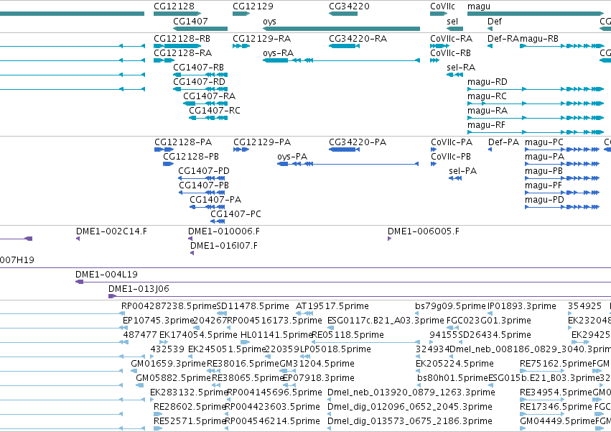Click transcript CoVIIc-RB label

click(x=450, y=53)
